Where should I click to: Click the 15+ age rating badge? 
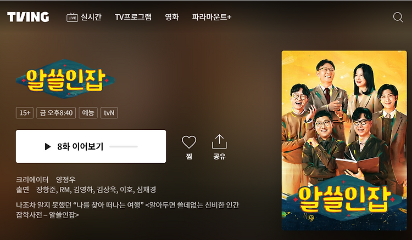pyautogui.click(x=25, y=113)
